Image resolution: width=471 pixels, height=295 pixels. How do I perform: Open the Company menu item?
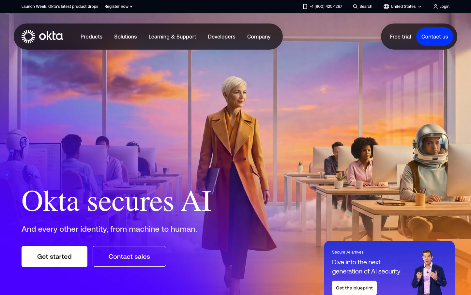[259, 37]
